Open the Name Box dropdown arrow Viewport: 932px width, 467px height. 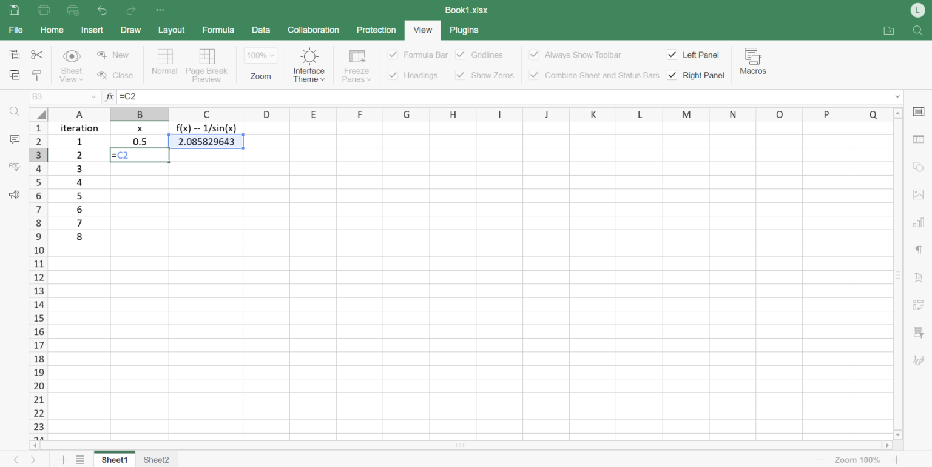[x=93, y=97]
